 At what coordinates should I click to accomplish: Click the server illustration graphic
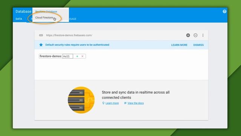pyautogui.click(x=81, y=100)
